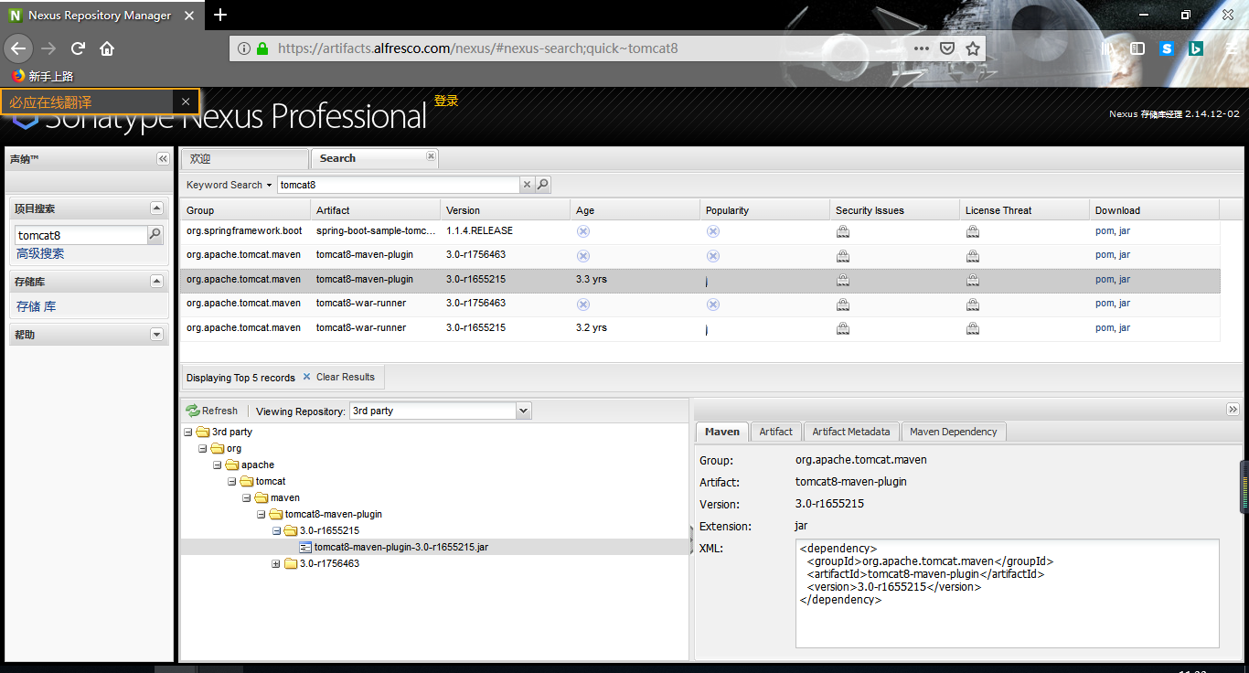This screenshot has width=1249, height=673.
Task: Close the Search tab
Action: [x=431, y=156]
